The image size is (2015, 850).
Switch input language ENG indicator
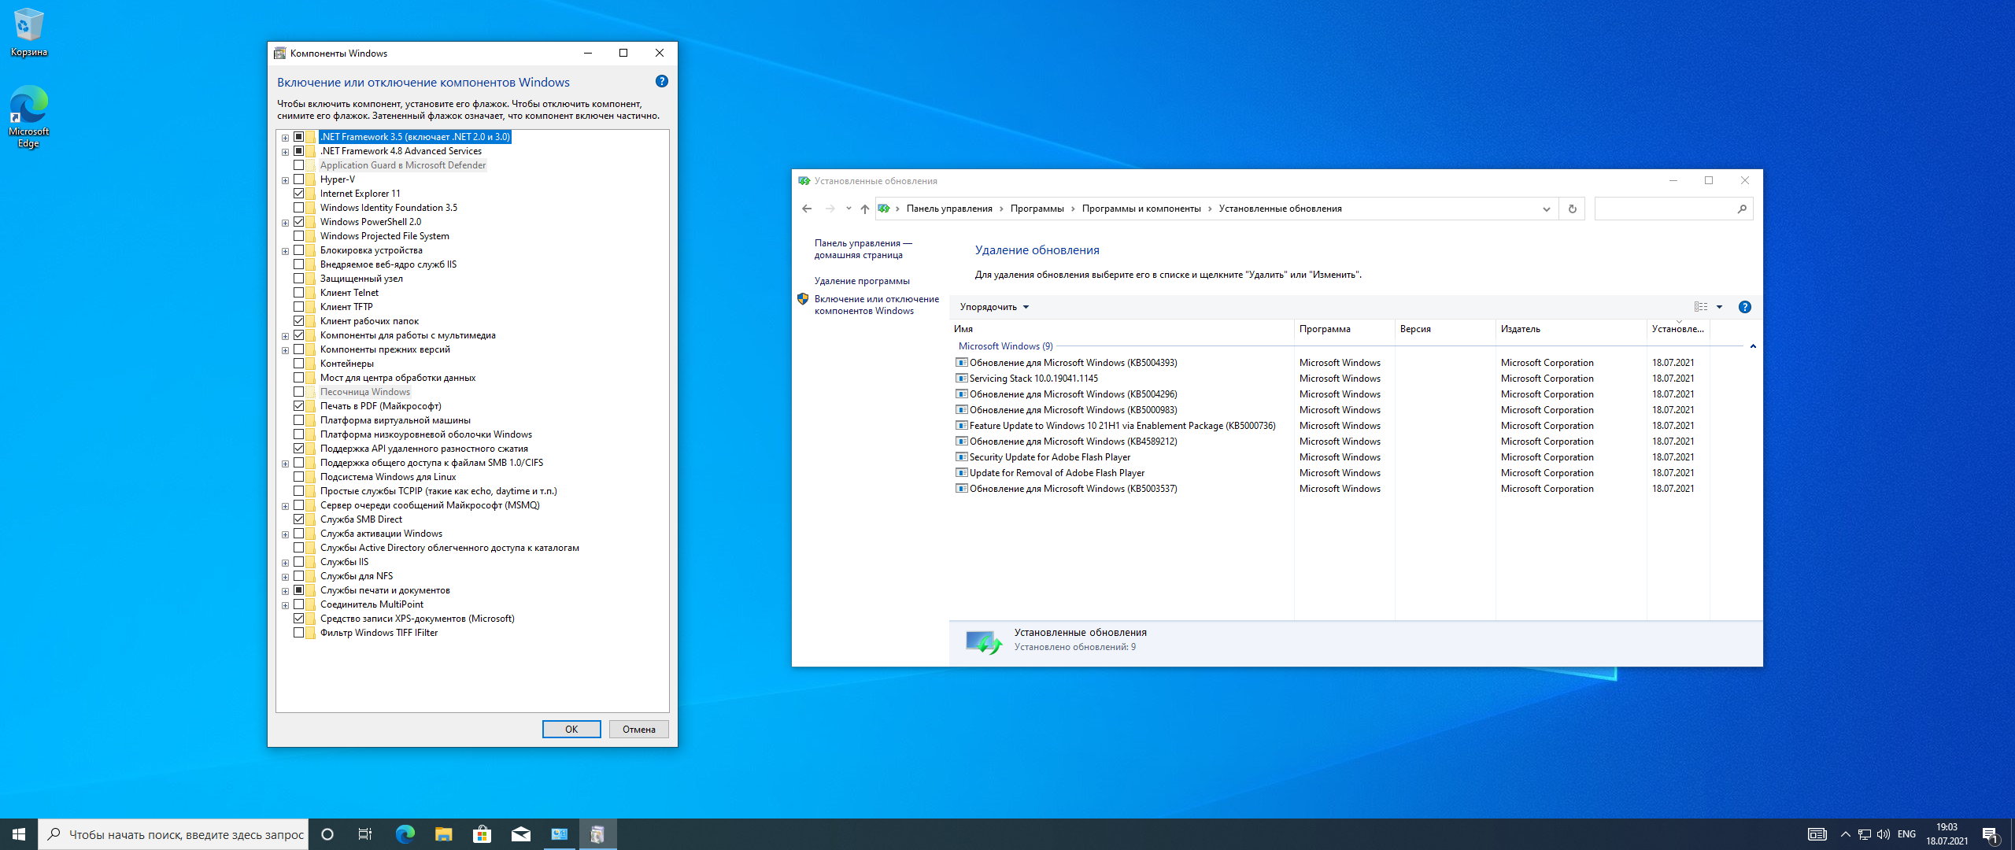tap(1906, 834)
